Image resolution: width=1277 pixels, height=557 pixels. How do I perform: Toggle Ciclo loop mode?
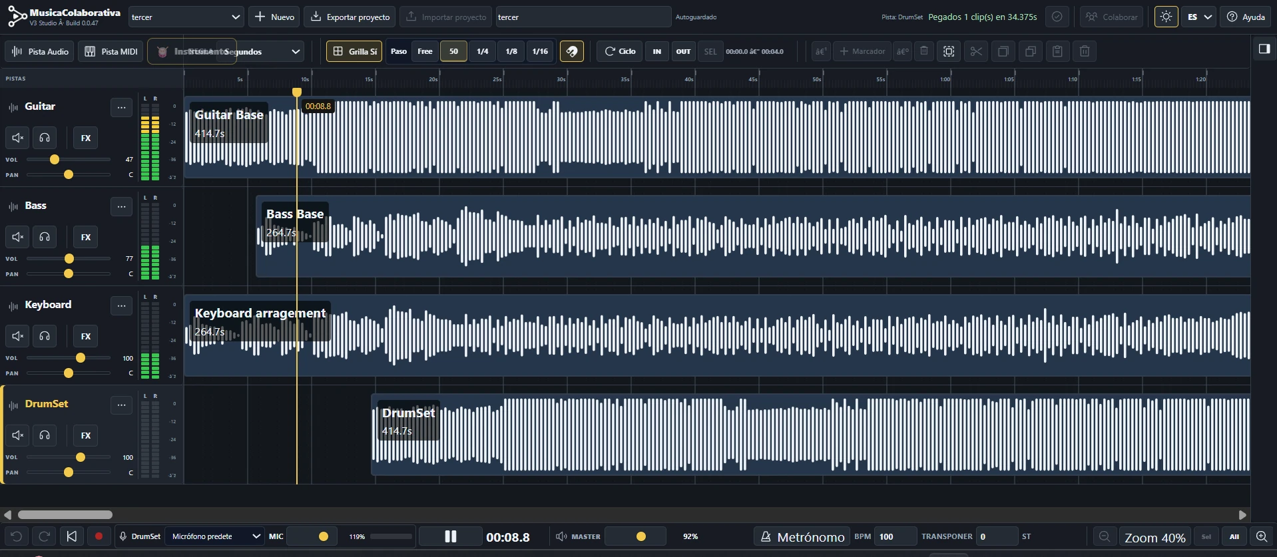click(620, 51)
